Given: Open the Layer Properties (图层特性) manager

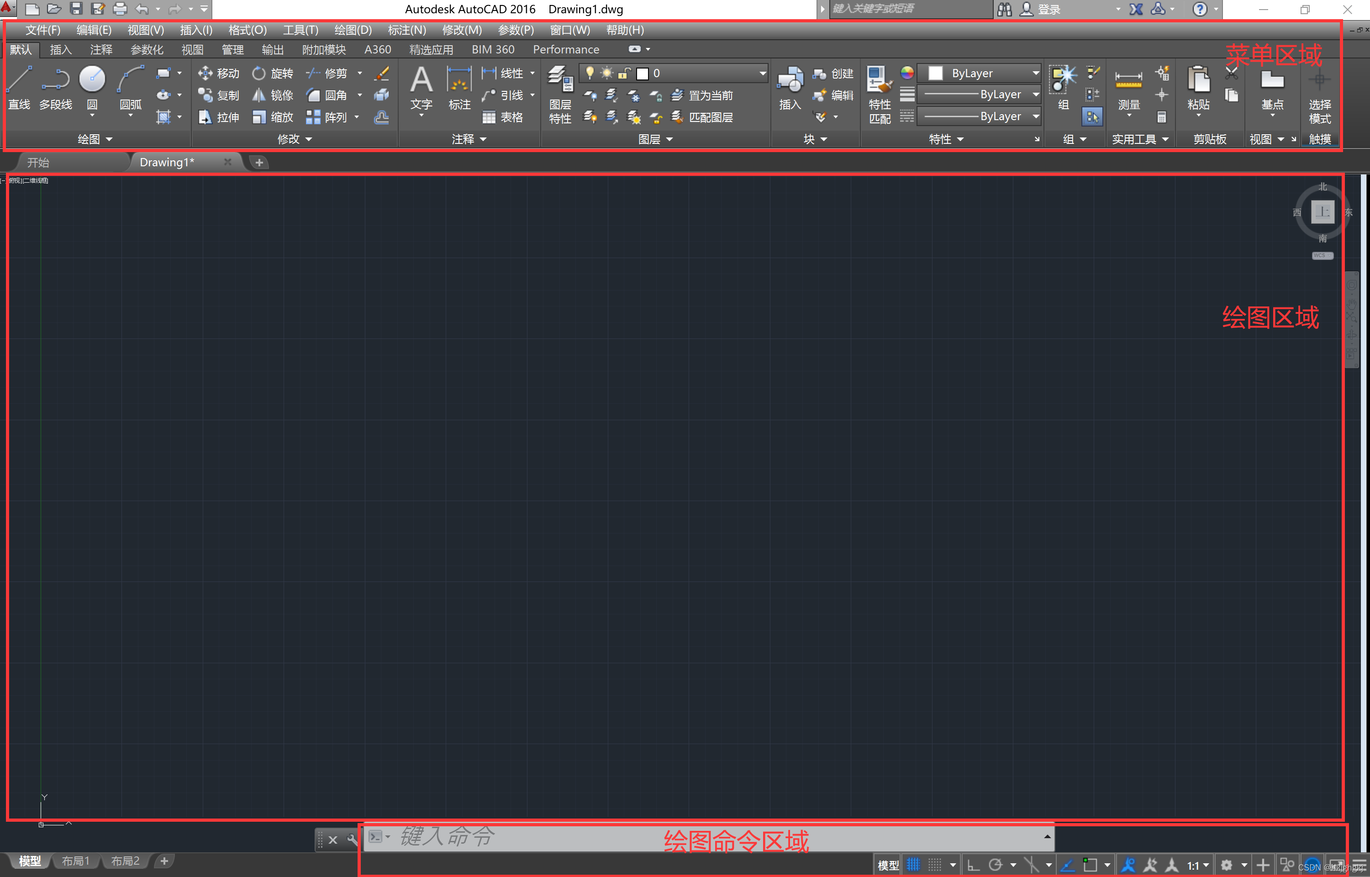Looking at the screenshot, I should pyautogui.click(x=559, y=80).
